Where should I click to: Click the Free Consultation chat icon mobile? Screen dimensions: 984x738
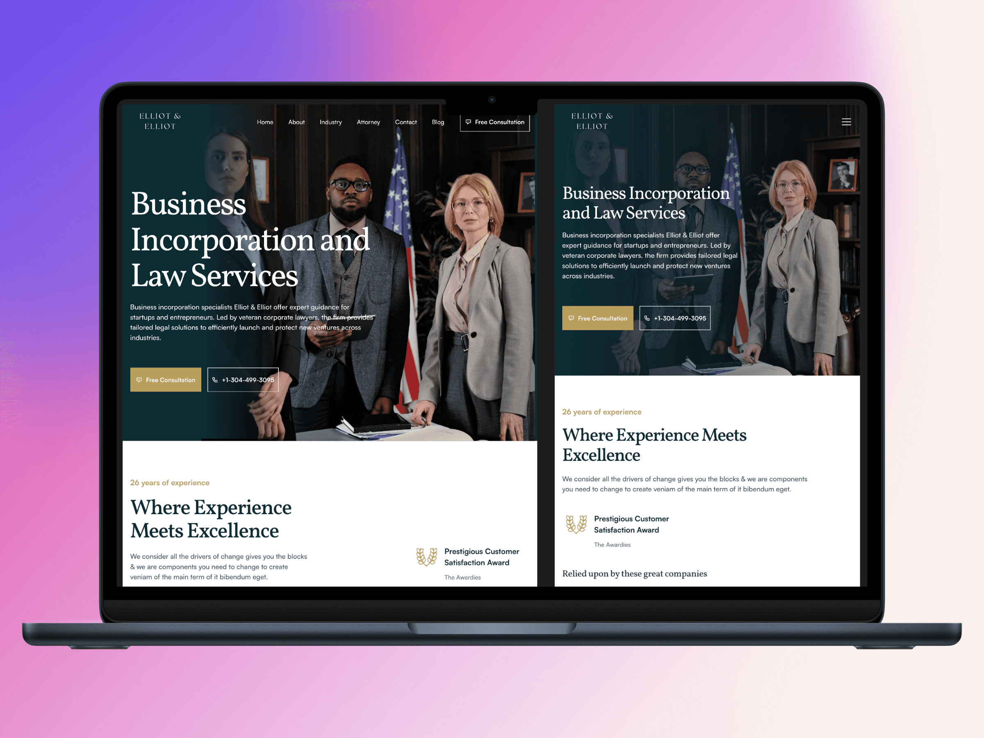(572, 317)
